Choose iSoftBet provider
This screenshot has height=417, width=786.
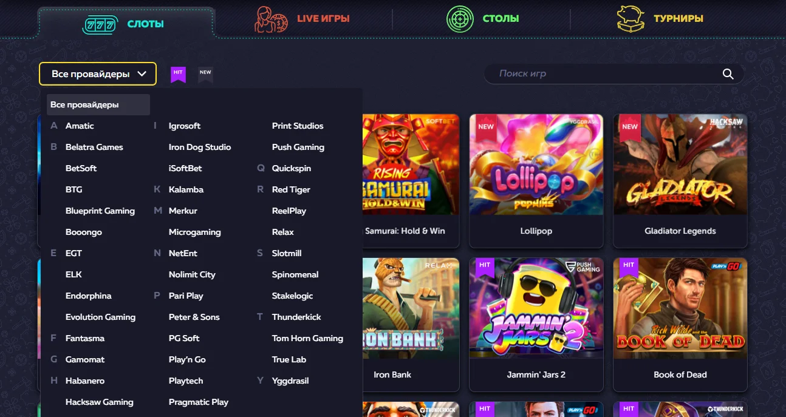click(185, 168)
